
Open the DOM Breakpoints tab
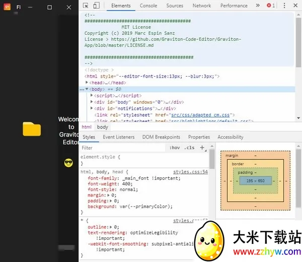pyautogui.click(x=161, y=137)
